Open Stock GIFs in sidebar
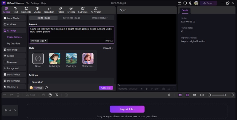The image size is (237, 120). [14, 87]
